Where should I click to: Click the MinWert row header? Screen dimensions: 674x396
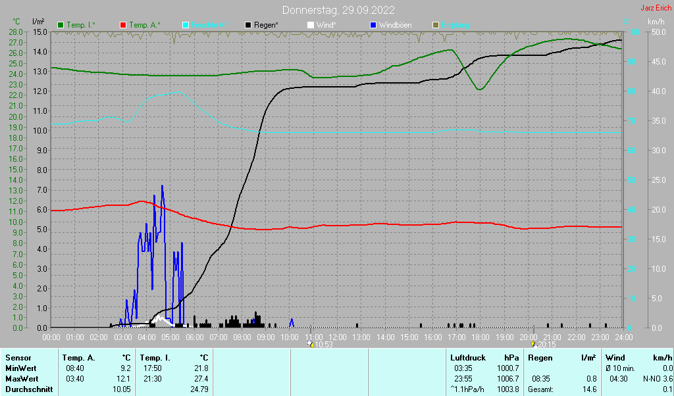click(20, 368)
